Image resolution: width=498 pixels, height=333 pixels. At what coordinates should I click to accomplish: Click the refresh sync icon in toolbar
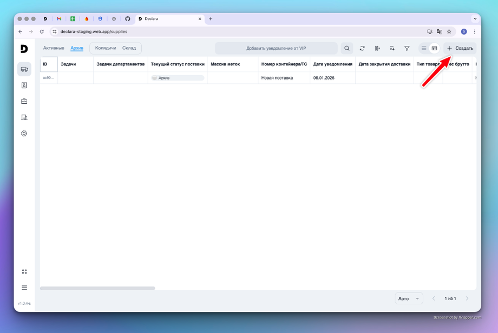click(x=362, y=48)
